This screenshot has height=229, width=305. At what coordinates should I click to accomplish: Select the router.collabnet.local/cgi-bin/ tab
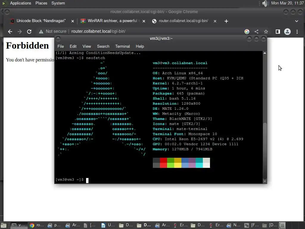pos(183,21)
